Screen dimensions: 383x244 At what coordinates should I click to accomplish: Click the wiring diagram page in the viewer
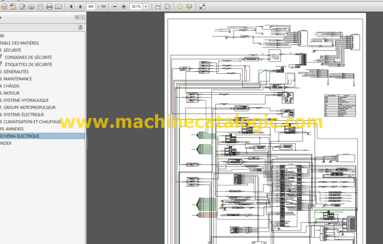coord(265,128)
